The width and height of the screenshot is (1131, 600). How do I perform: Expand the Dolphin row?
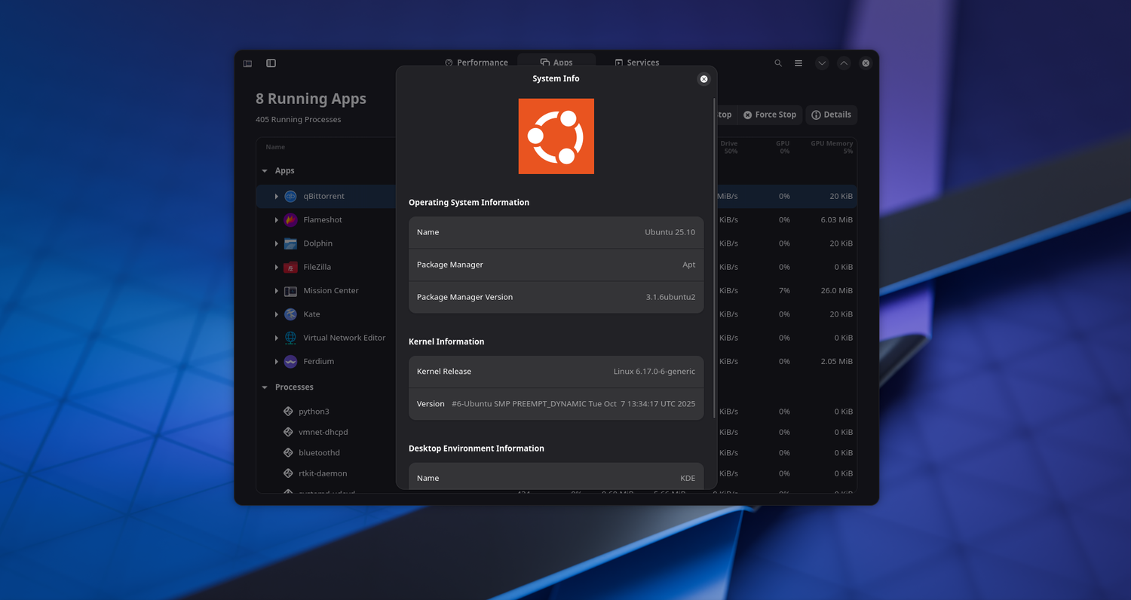[x=277, y=243]
